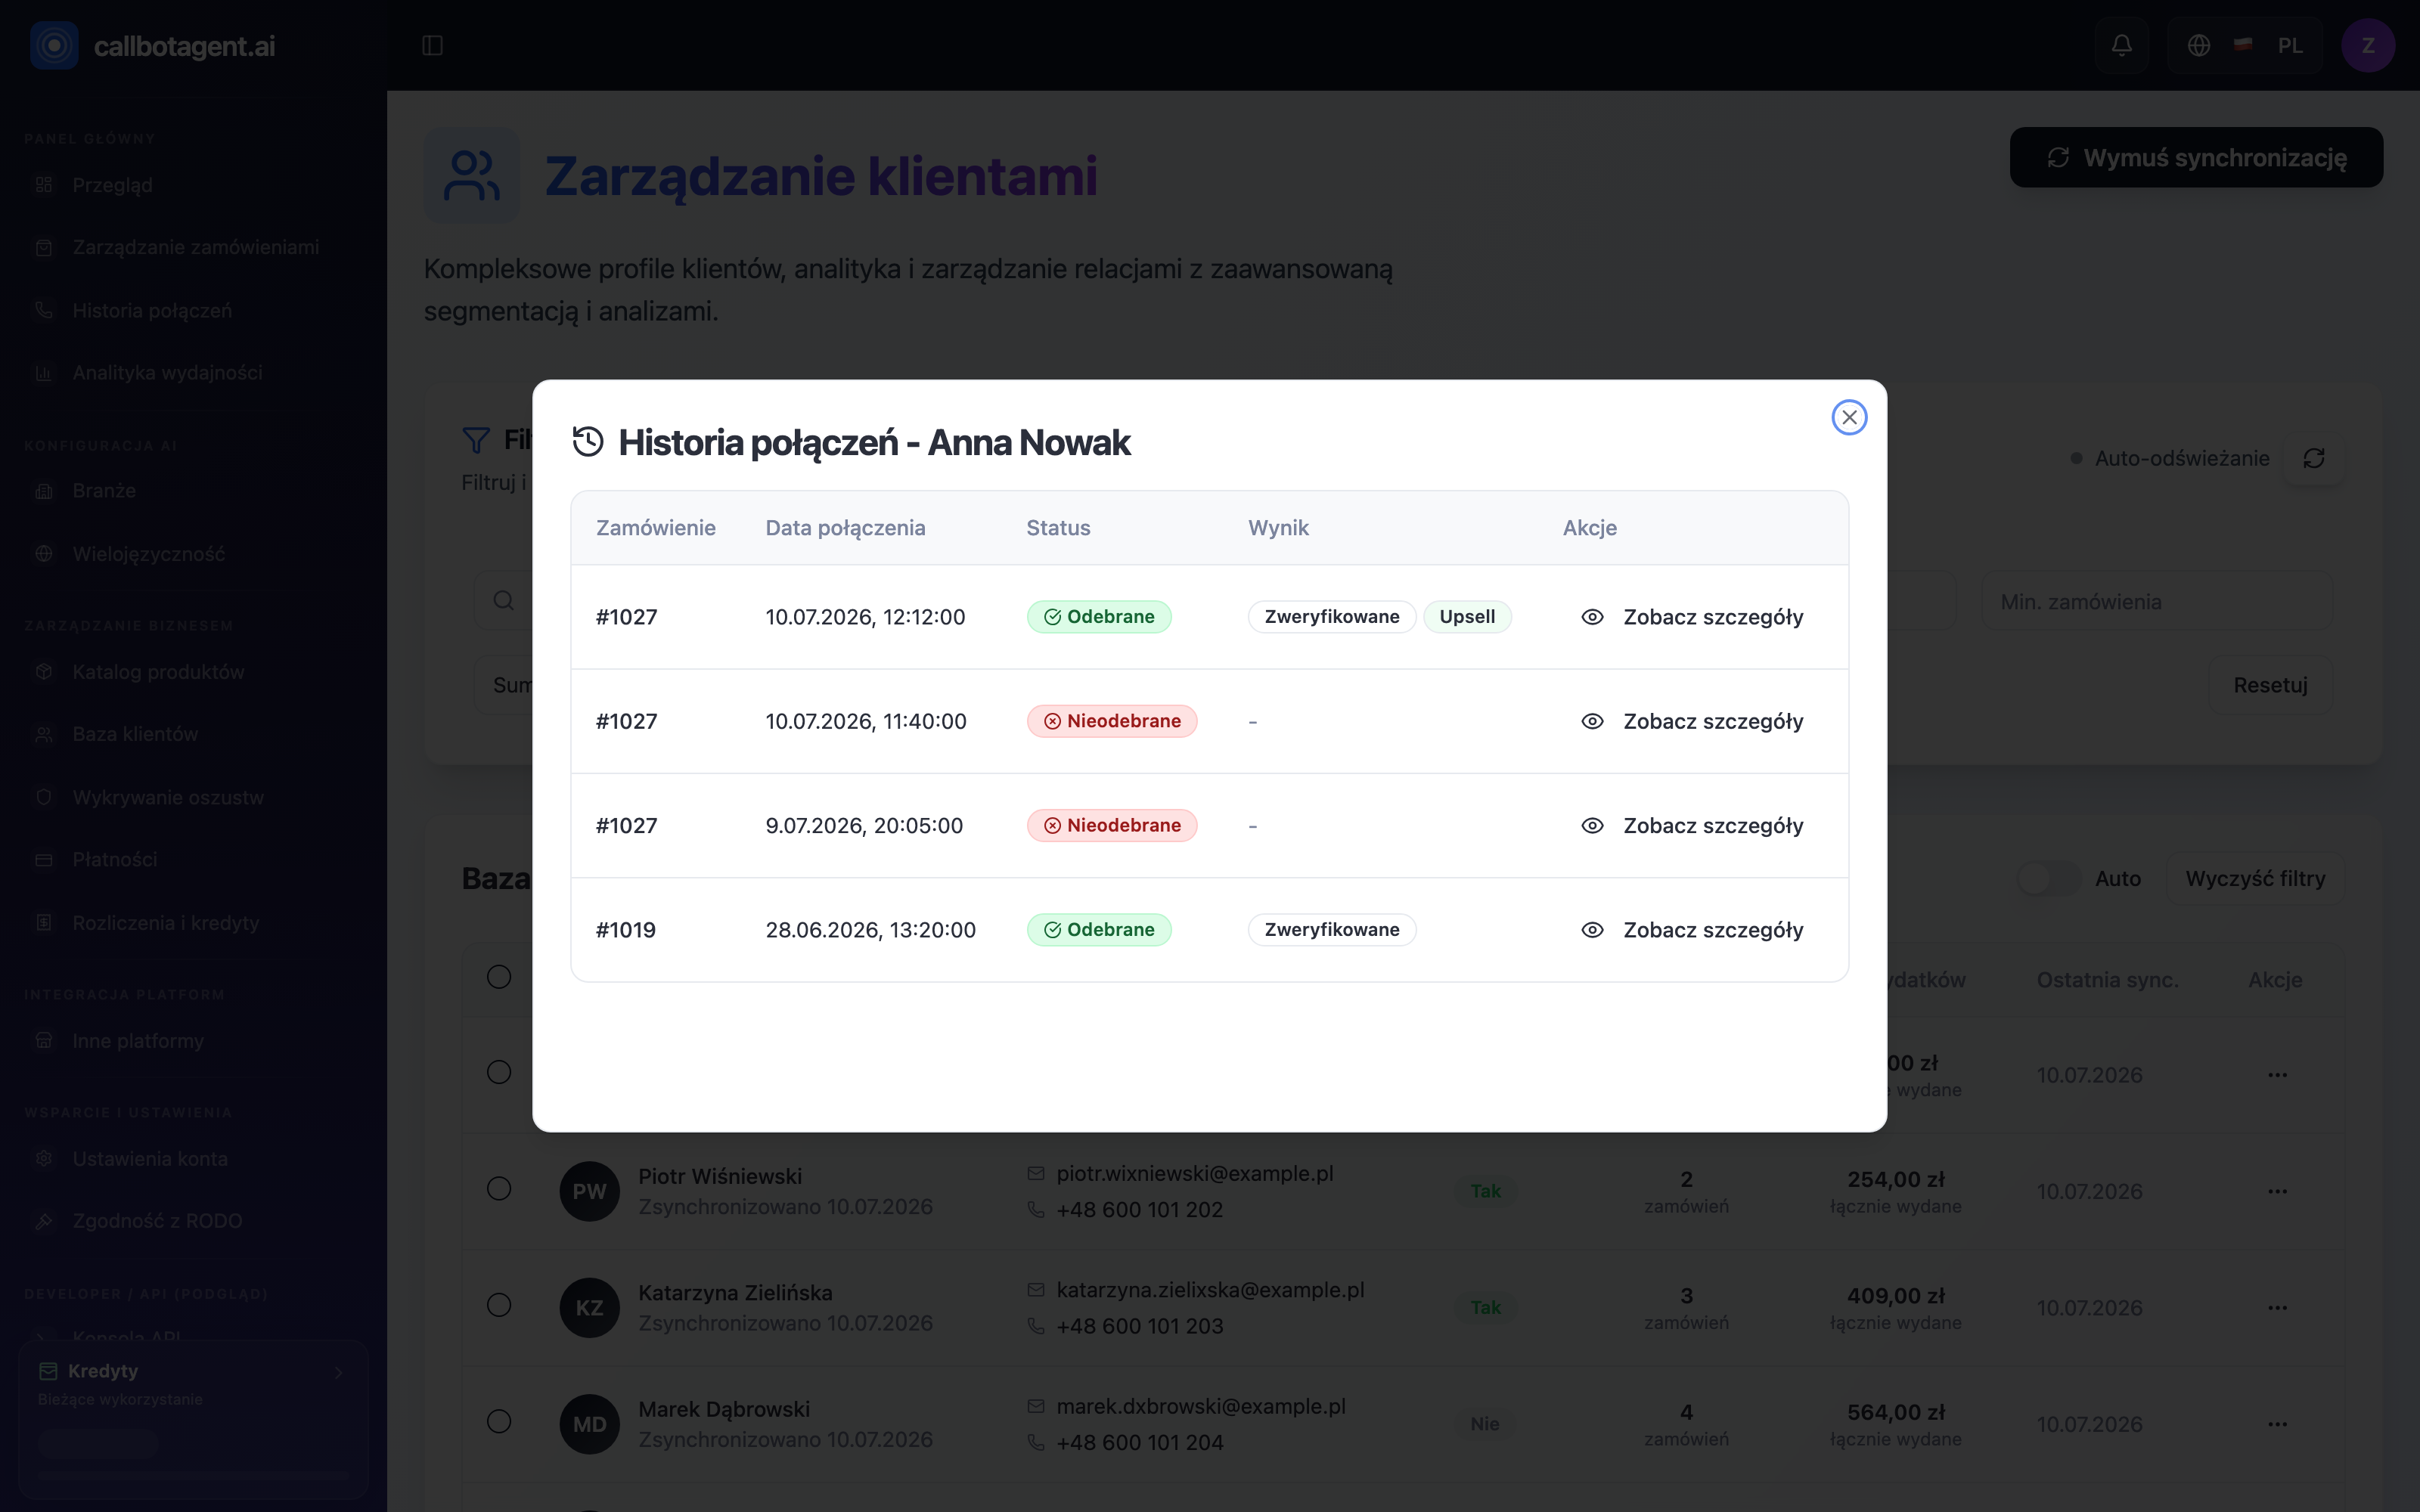2420x1512 pixels.
Task: Click the refresh icon next to Auto-odświeżanie
Action: (x=2313, y=458)
